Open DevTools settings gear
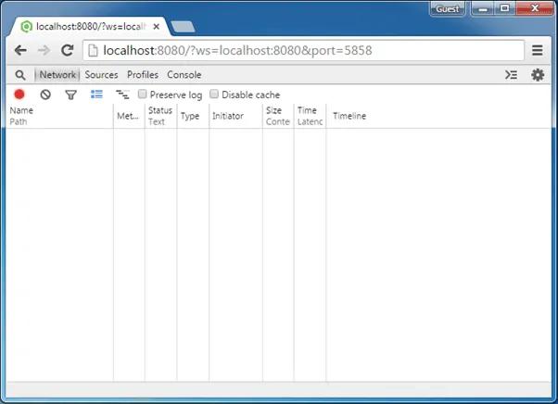 [x=538, y=75]
